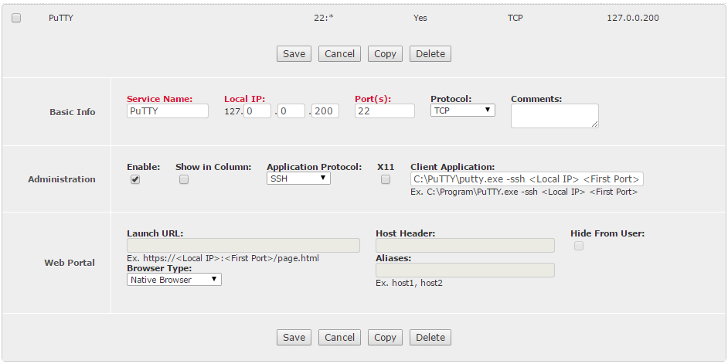The image size is (728, 364).
Task: Click the second Local IP octet field
Action: click(x=257, y=111)
